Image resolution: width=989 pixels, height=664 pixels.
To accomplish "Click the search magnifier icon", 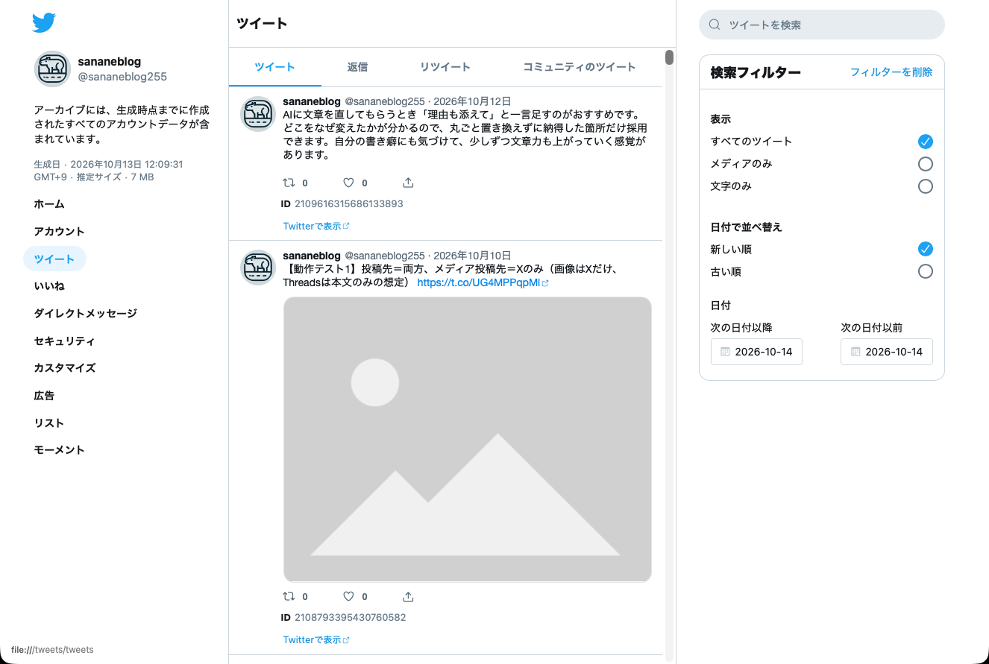I will [715, 25].
